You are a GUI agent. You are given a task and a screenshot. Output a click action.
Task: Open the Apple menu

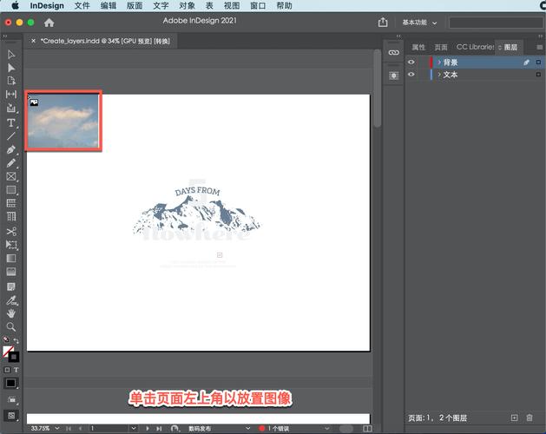point(15,5)
